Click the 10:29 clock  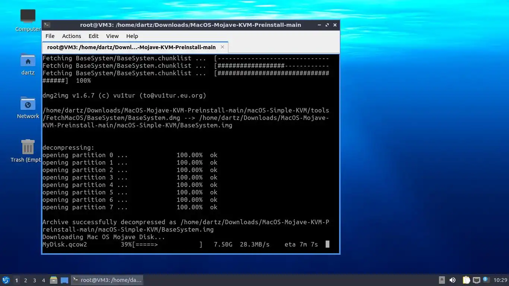click(500, 280)
